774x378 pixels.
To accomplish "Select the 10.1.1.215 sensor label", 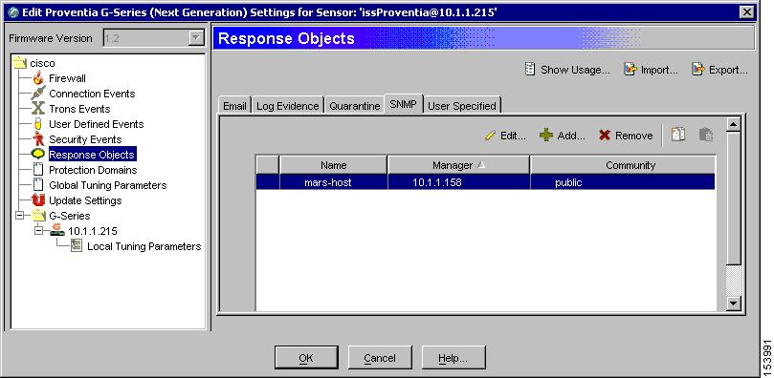I will 92,231.
